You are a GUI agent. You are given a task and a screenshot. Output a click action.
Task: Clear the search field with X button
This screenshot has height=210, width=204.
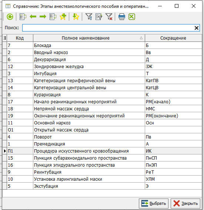196,28
